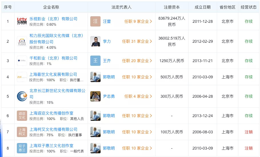260x157 pixels.
Task: Click the 遐迩文化 logo tile
Action: [22, 116]
